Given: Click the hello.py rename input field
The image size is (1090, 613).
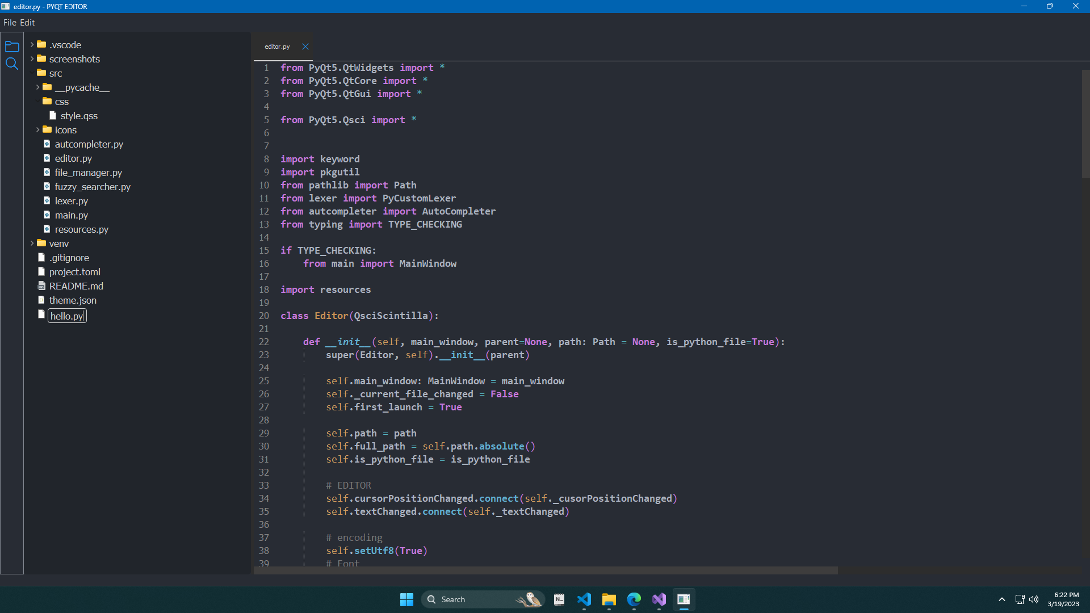Looking at the screenshot, I should point(67,316).
